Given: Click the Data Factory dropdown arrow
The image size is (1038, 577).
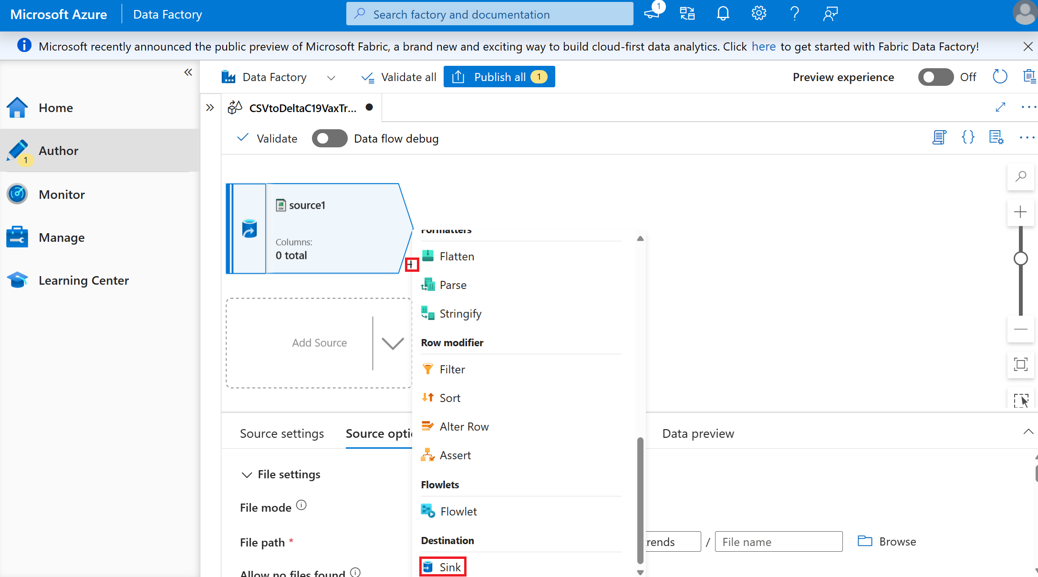Looking at the screenshot, I should pos(328,77).
